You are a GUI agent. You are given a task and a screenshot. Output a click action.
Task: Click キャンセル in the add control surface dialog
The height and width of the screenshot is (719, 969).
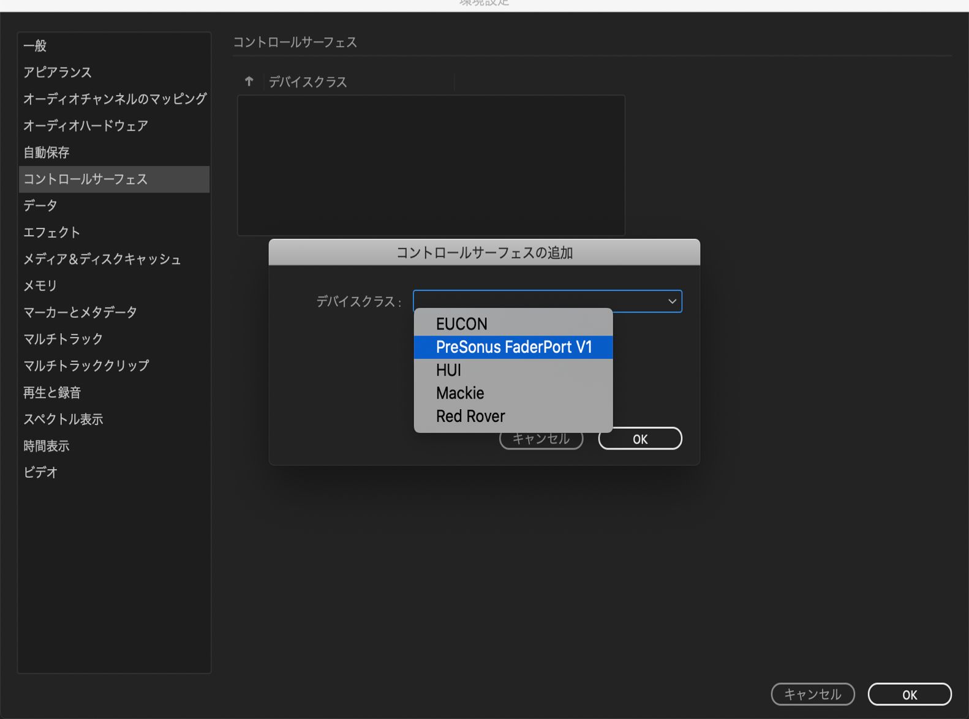(x=541, y=439)
